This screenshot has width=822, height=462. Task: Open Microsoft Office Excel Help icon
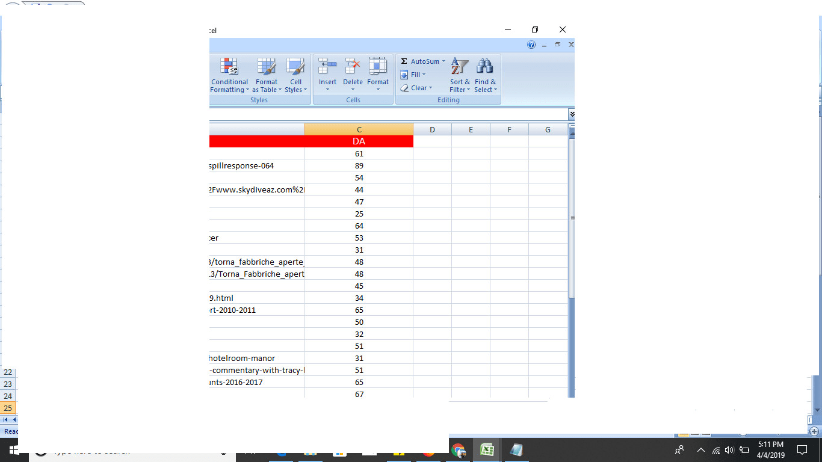pyautogui.click(x=531, y=45)
